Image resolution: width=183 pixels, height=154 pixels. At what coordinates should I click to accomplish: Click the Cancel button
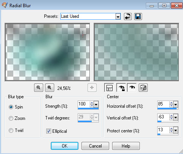[95, 146]
